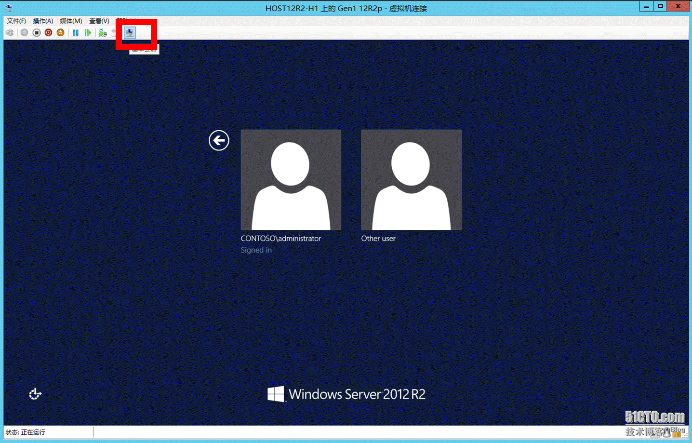Click the window system icon in title bar
This screenshot has height=443, width=692.
pyautogui.click(x=9, y=8)
